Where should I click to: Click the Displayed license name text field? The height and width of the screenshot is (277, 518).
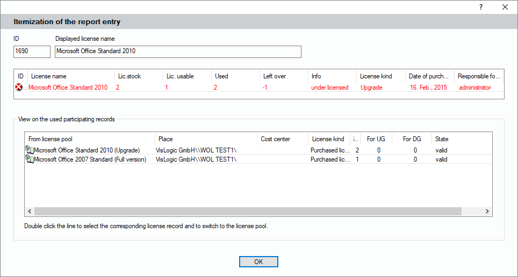point(178,52)
